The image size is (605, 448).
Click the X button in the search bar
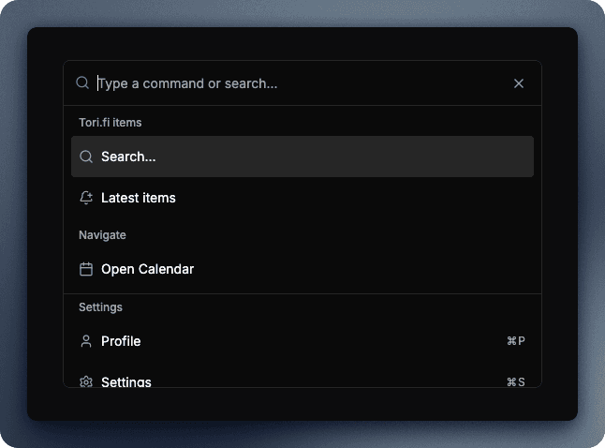tap(519, 83)
